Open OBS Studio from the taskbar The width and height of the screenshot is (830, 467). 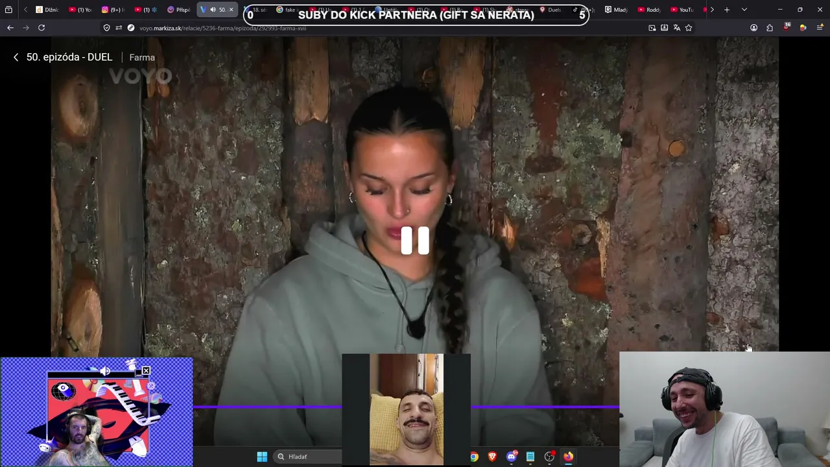549,457
